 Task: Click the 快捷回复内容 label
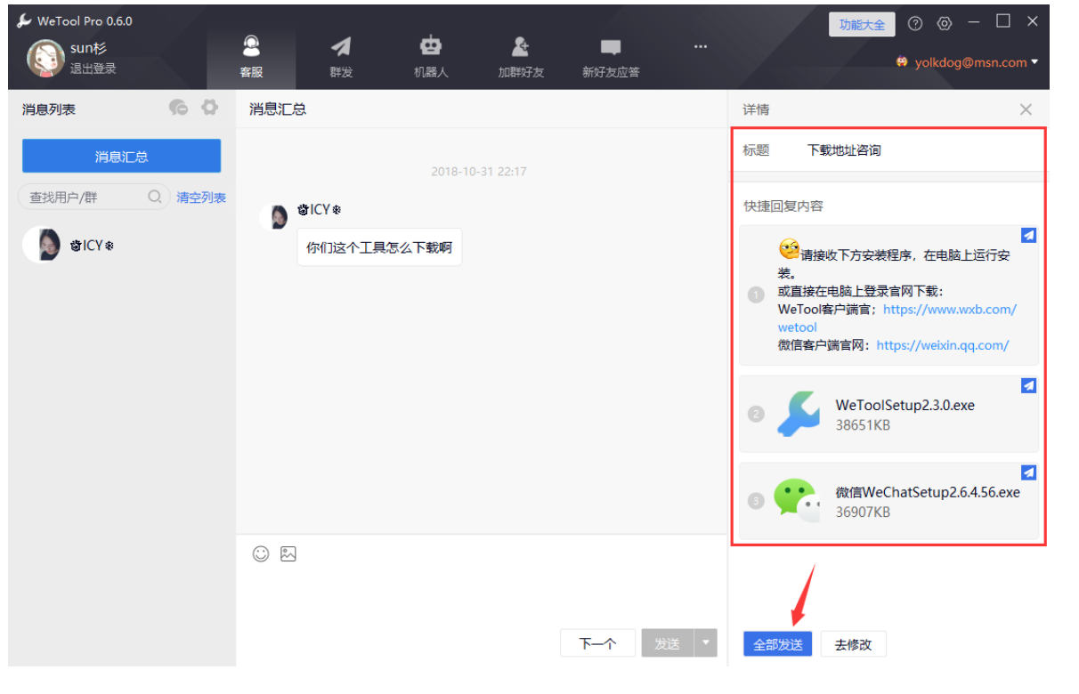[783, 206]
